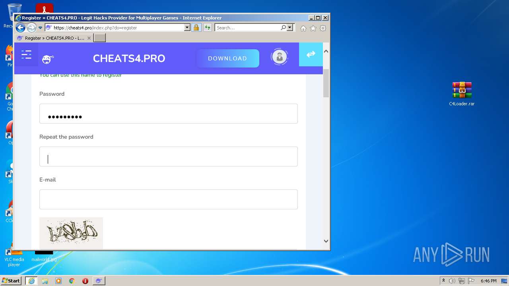This screenshot has height=286, width=509.
Task: Select the VLC media player desktop icon
Action: point(14,257)
